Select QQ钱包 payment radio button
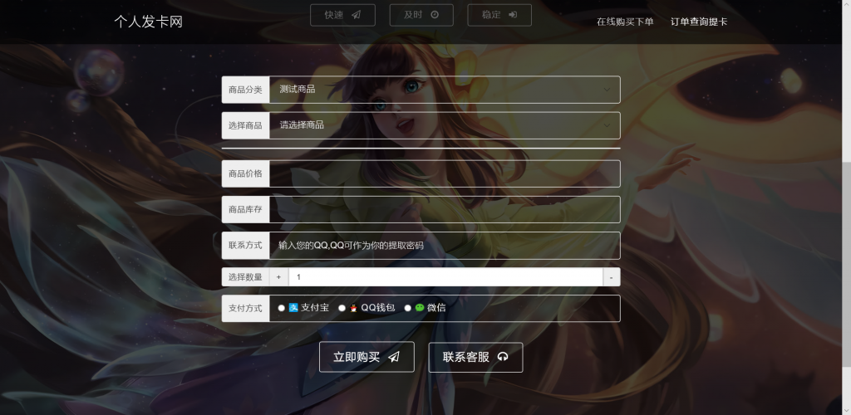 [x=342, y=308]
